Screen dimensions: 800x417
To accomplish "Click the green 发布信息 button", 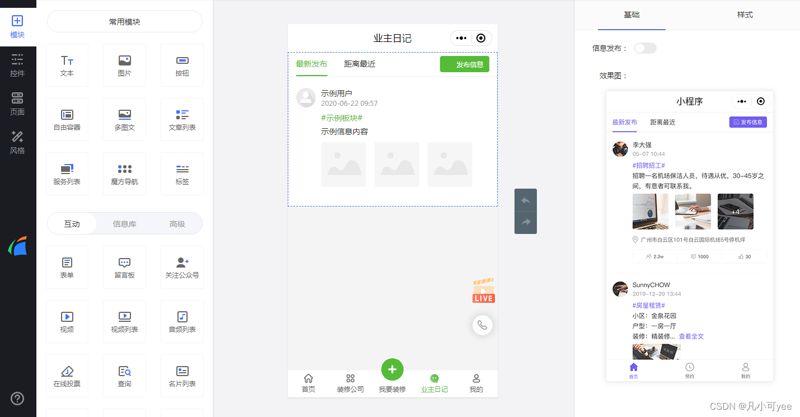I will (x=465, y=64).
